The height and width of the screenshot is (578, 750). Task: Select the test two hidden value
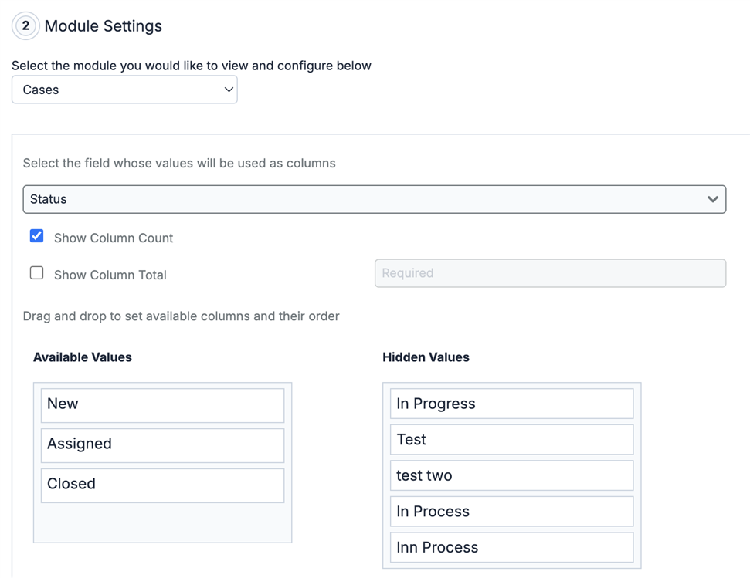click(511, 476)
